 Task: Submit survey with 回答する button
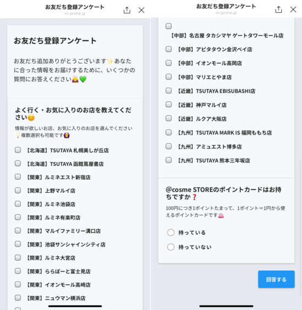[276, 279]
